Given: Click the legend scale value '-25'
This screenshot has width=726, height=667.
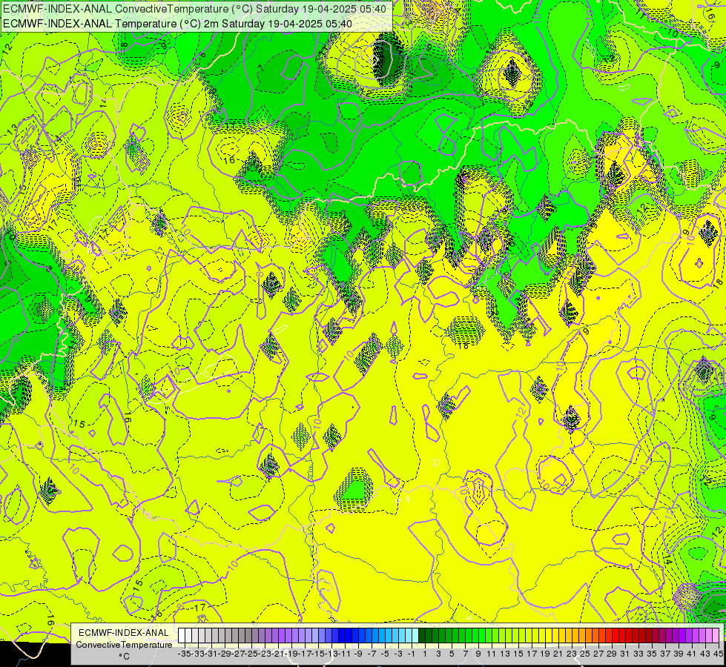Looking at the screenshot, I should point(251,654).
